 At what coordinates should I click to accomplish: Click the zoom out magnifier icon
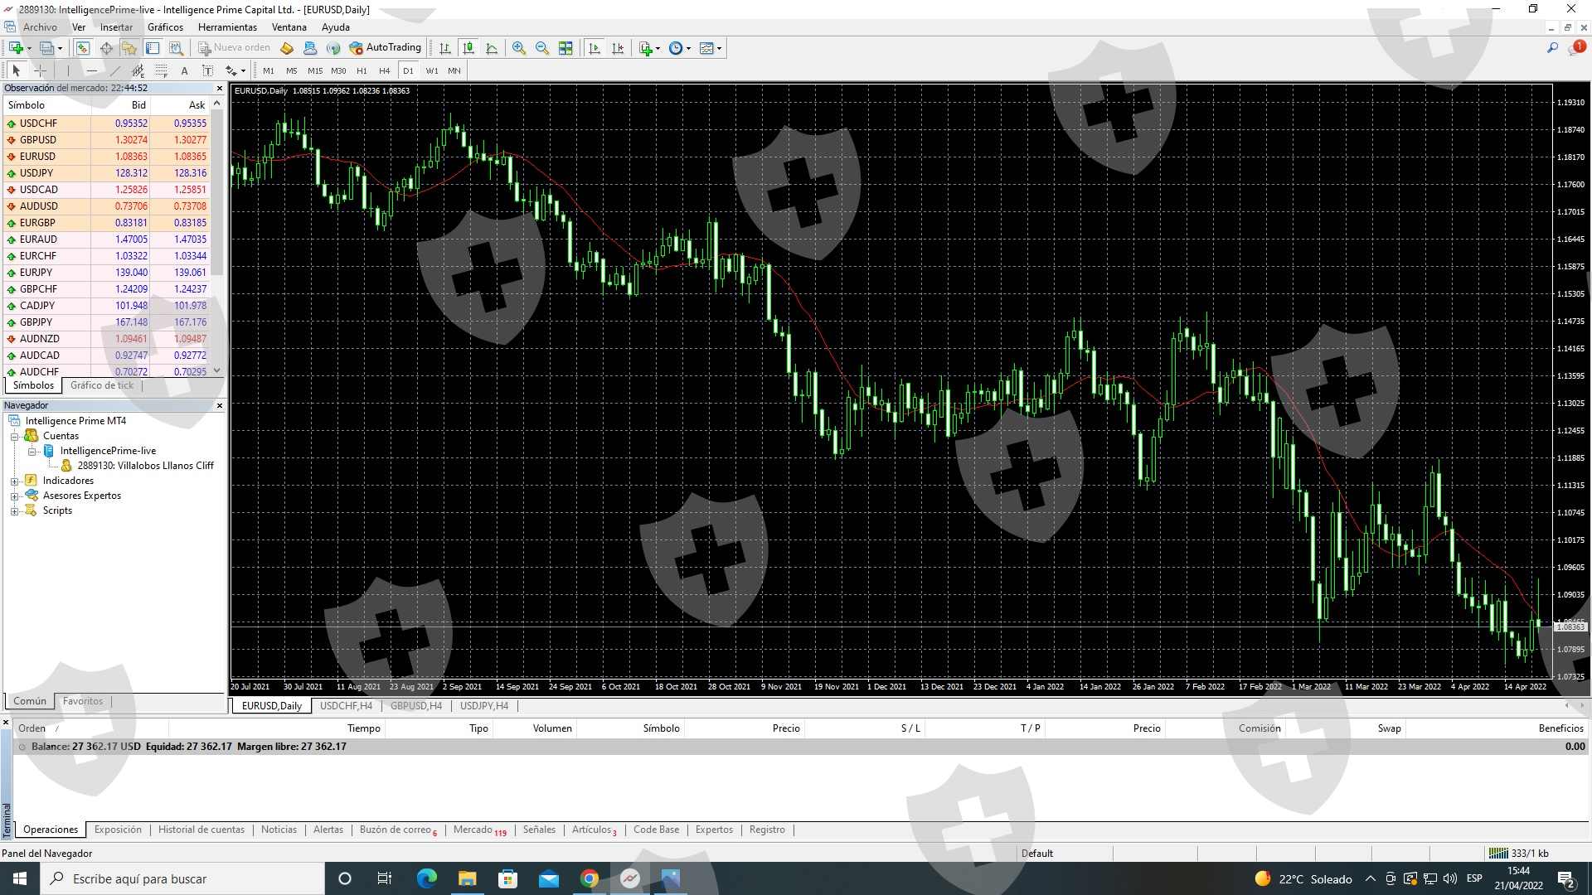(542, 48)
